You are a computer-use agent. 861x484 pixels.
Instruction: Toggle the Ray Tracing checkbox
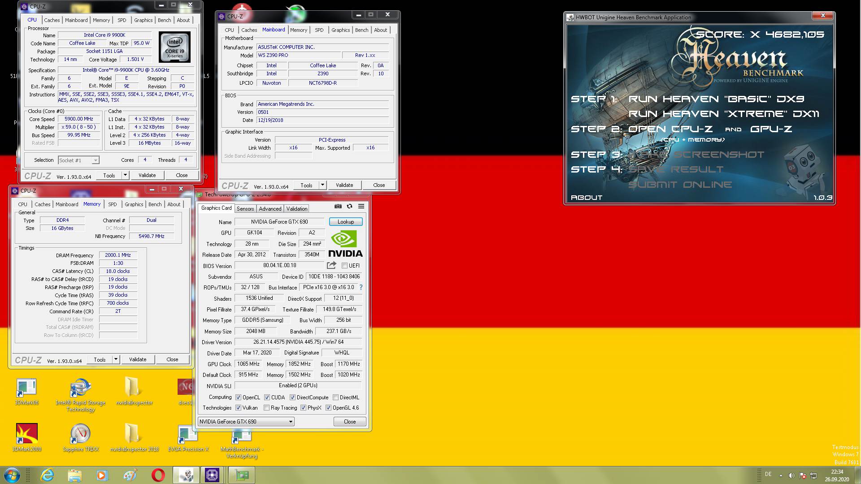(x=267, y=408)
